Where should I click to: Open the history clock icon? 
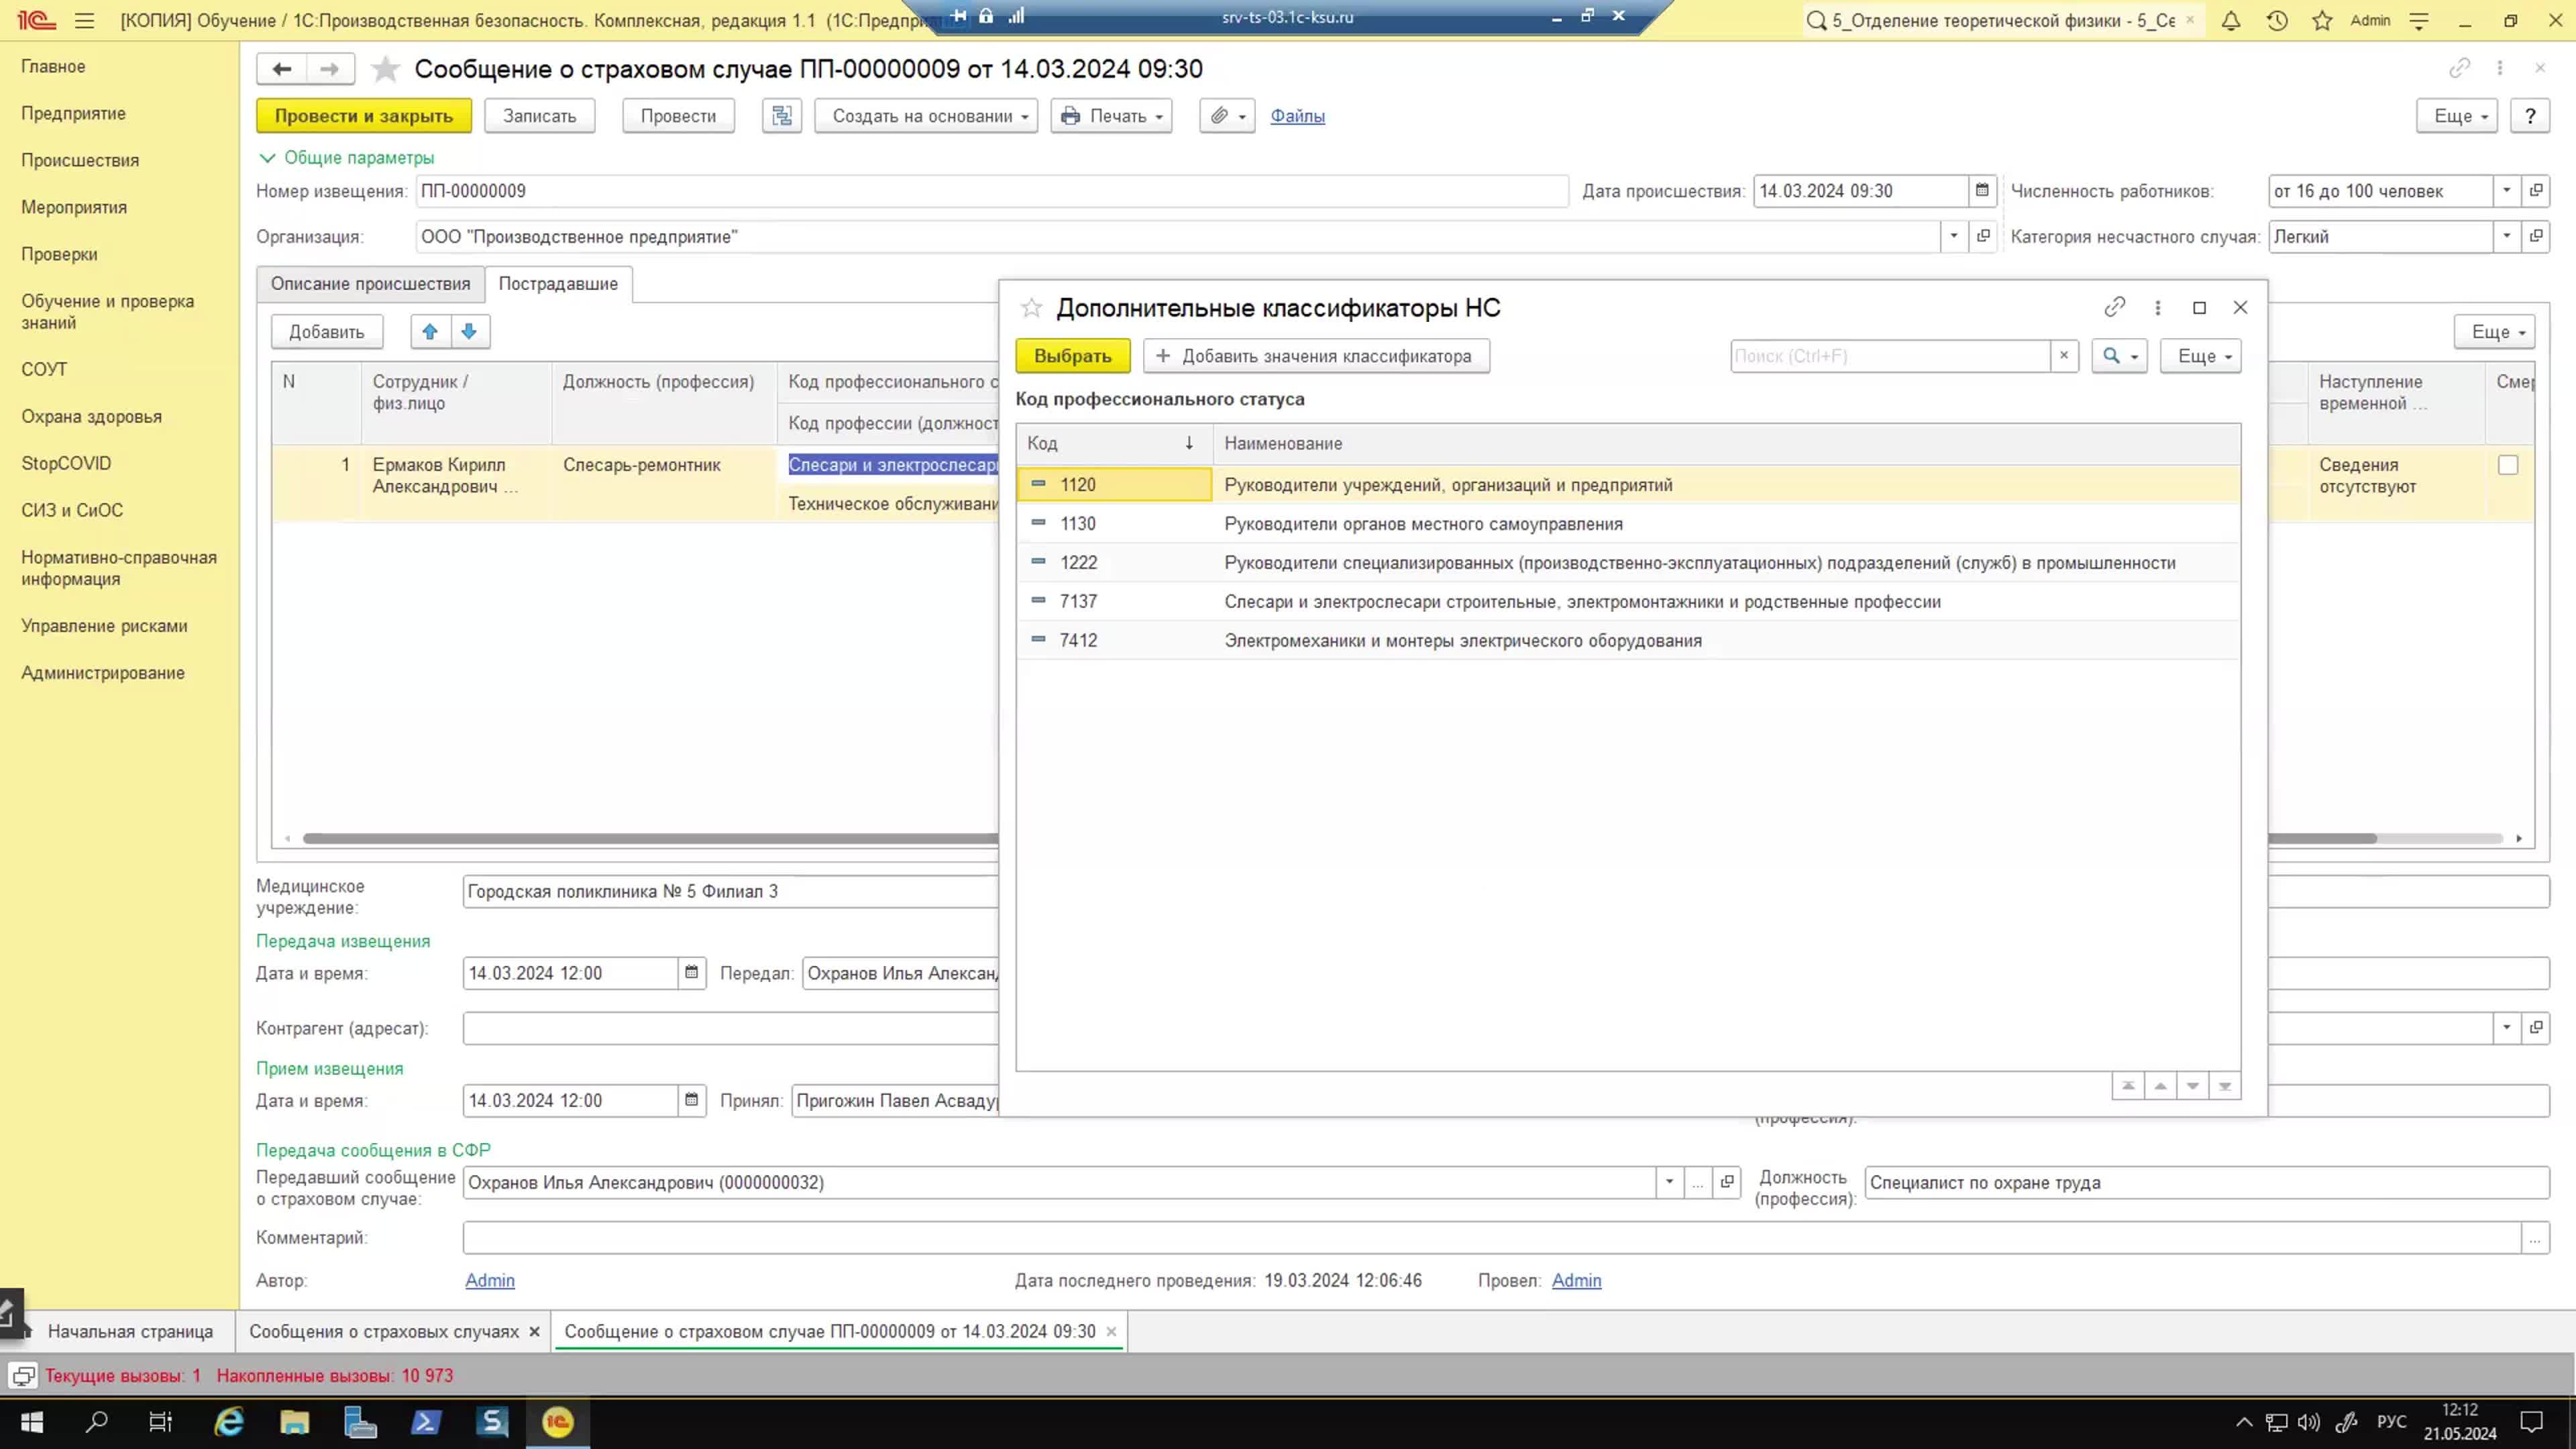(2277, 20)
